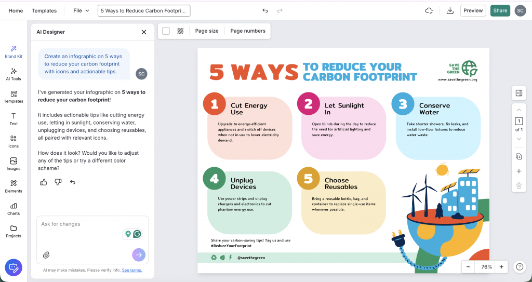Image resolution: width=532 pixels, height=282 pixels.
Task: Select the 'Cut Energy Use' card title
Action: [249, 109]
